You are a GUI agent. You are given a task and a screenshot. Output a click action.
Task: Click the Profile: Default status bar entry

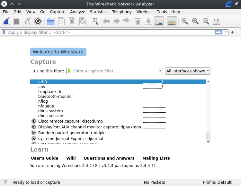pos(217,182)
